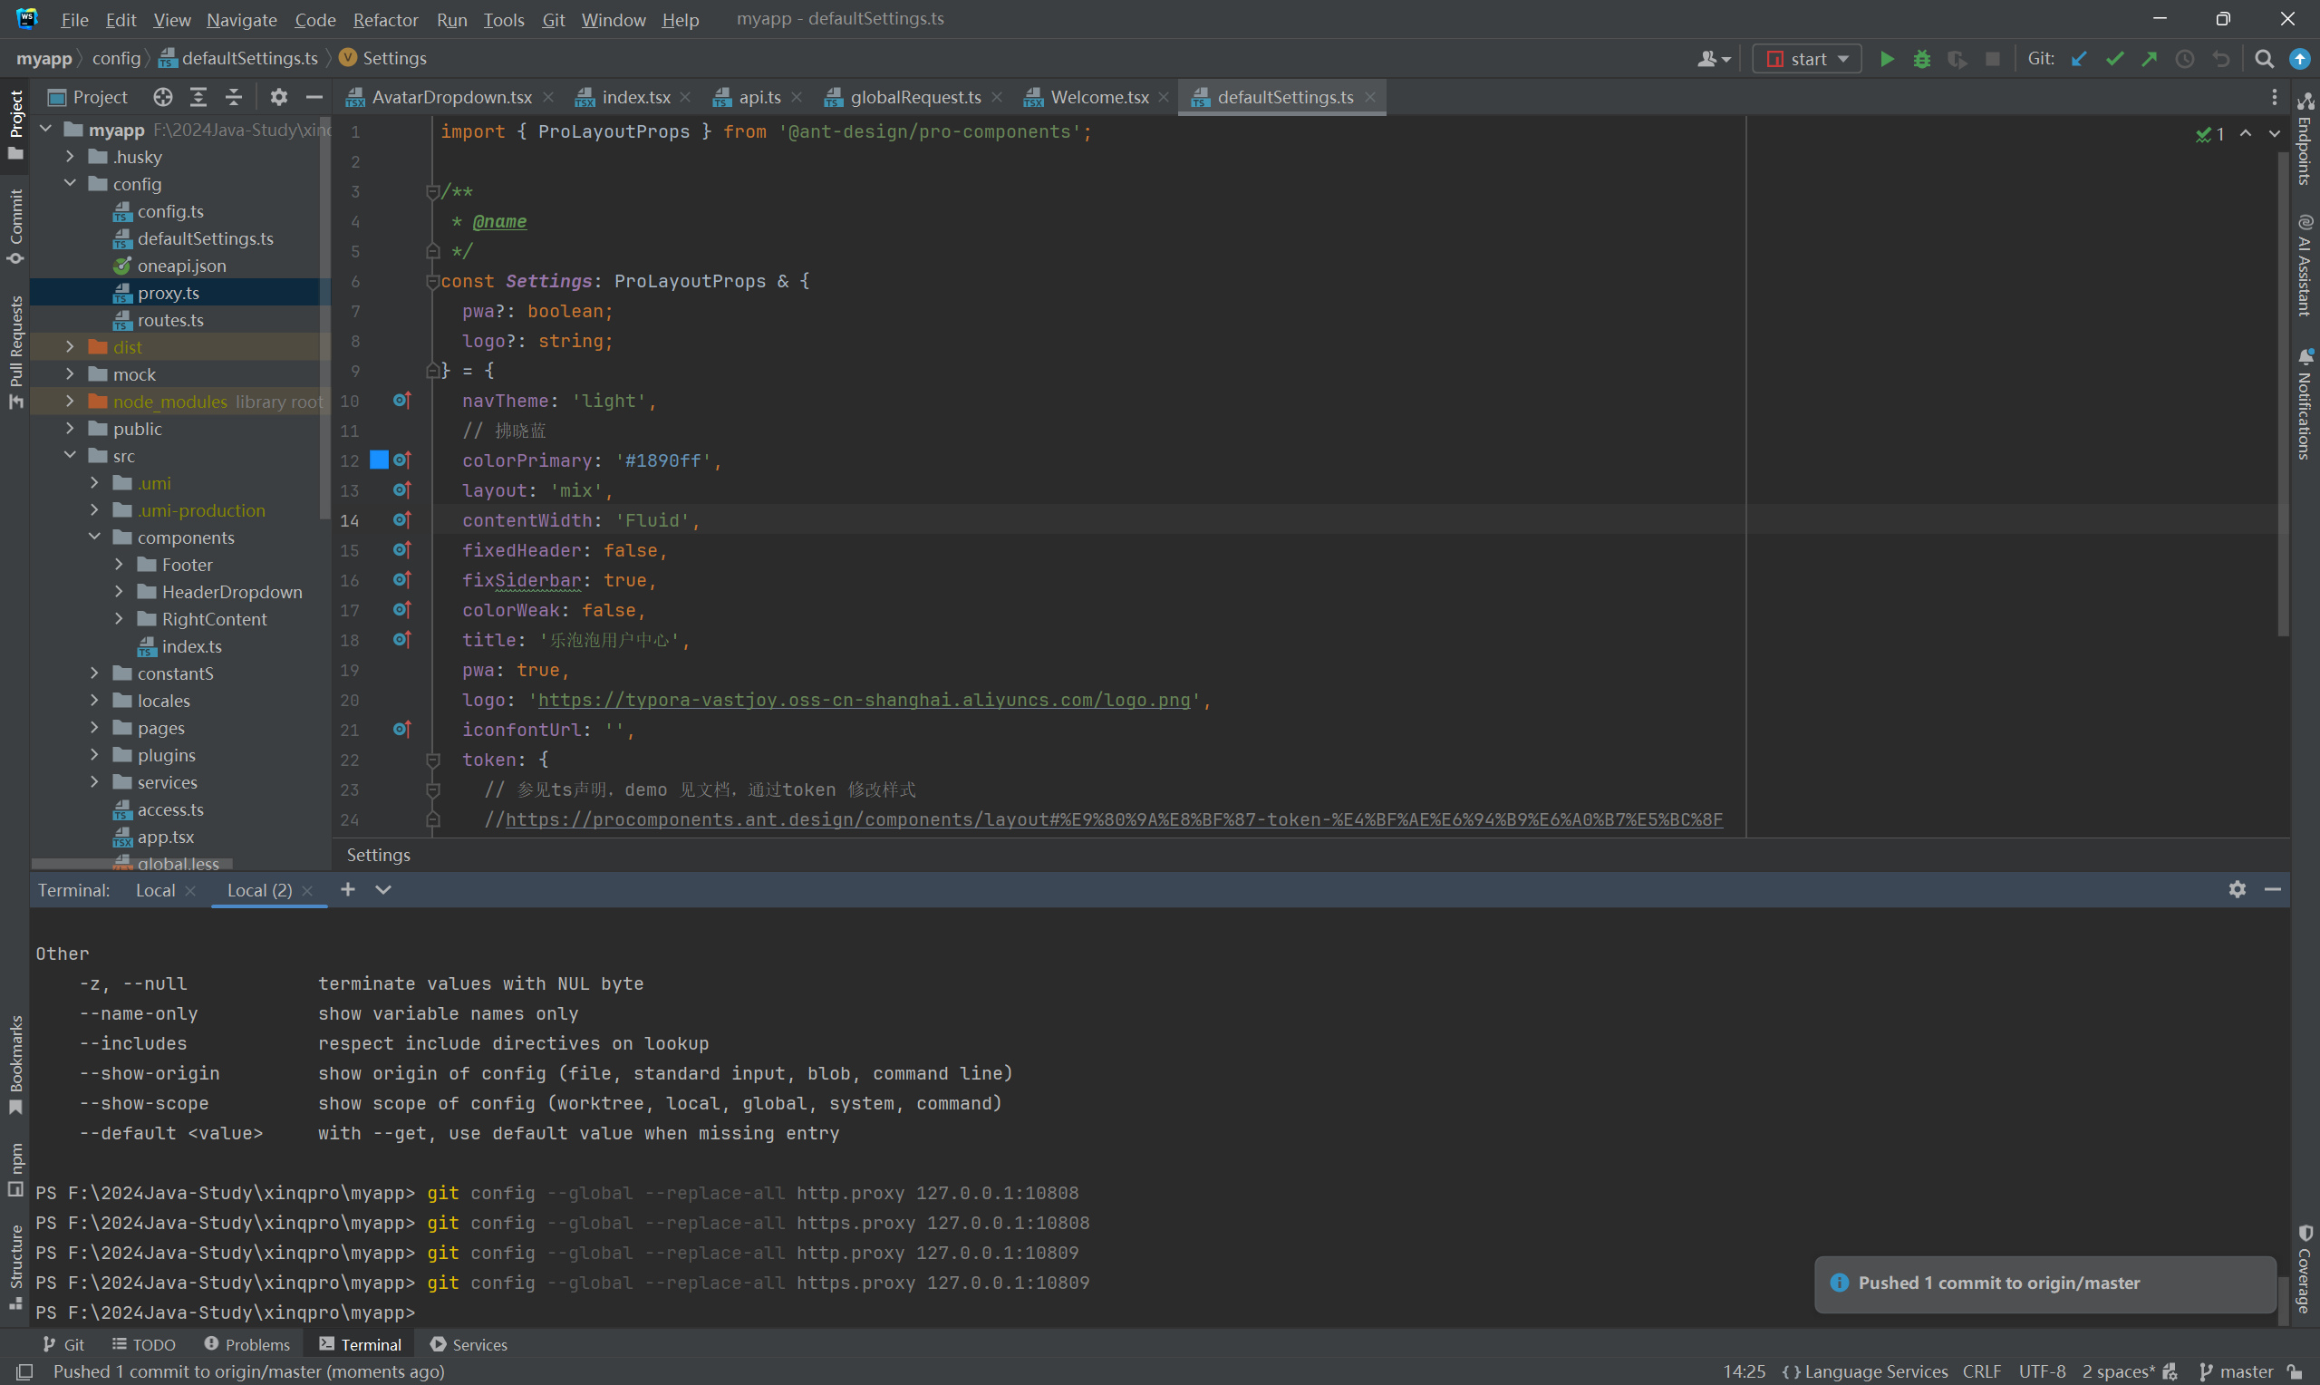This screenshot has height=1385, width=2320.
Task: Open the Problems tool window
Action: [x=247, y=1345]
